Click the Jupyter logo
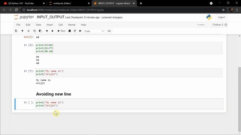Viewport: 241px width, 135px height. point(24,17)
